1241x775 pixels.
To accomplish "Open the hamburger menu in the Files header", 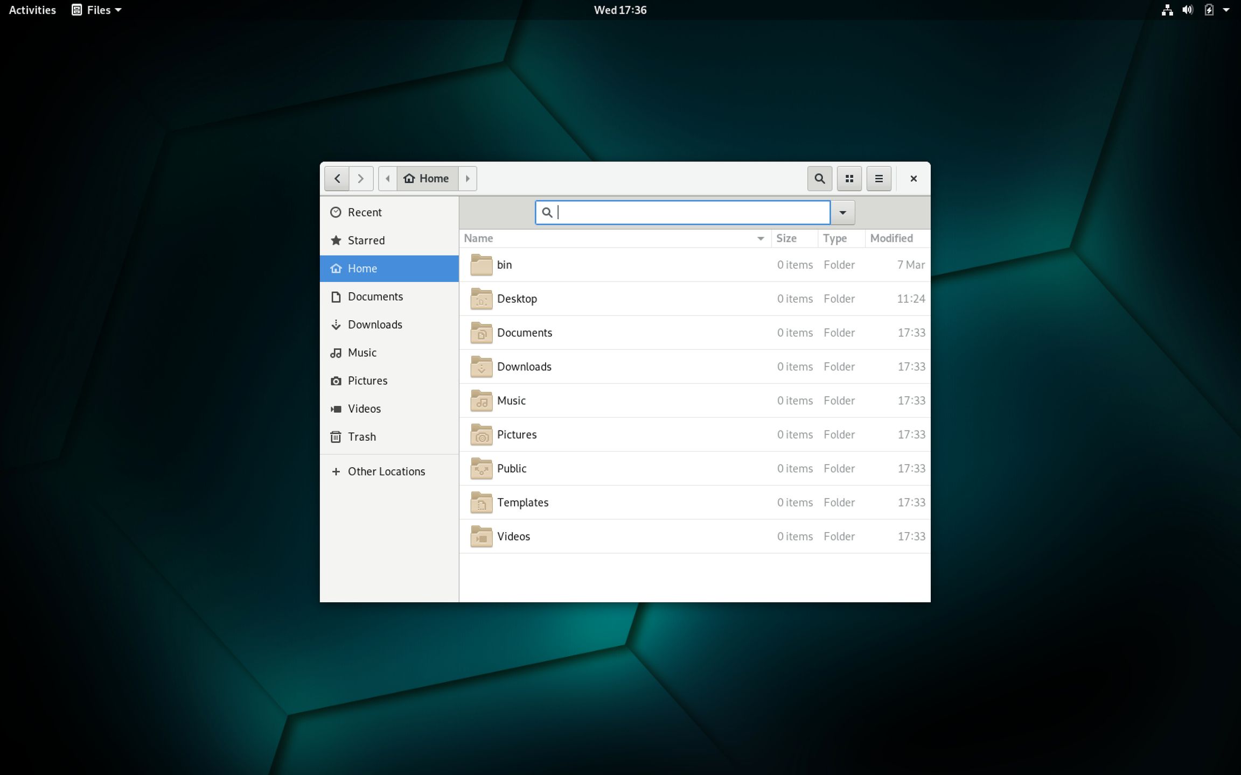I will pyautogui.click(x=879, y=179).
